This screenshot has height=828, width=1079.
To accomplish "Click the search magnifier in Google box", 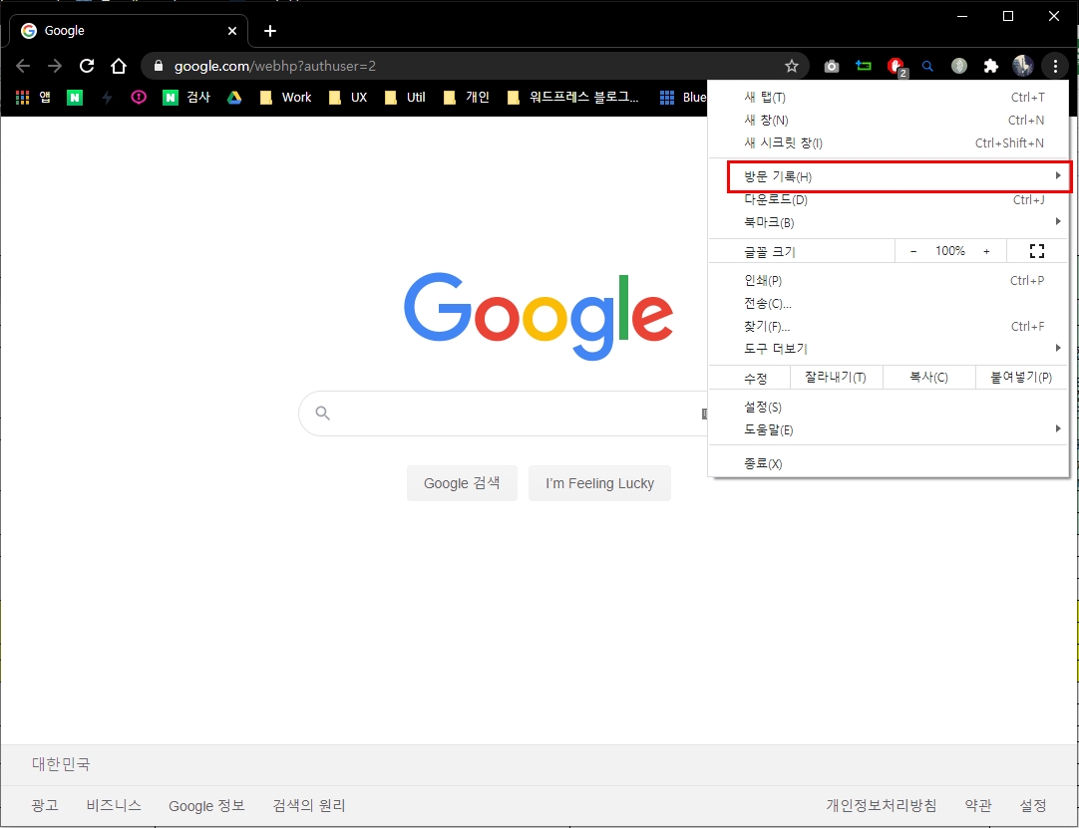I will click(x=323, y=413).
